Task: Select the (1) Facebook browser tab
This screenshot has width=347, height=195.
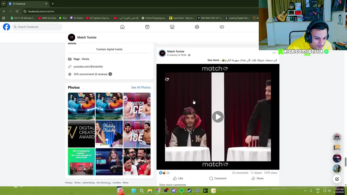Action: 28,4
